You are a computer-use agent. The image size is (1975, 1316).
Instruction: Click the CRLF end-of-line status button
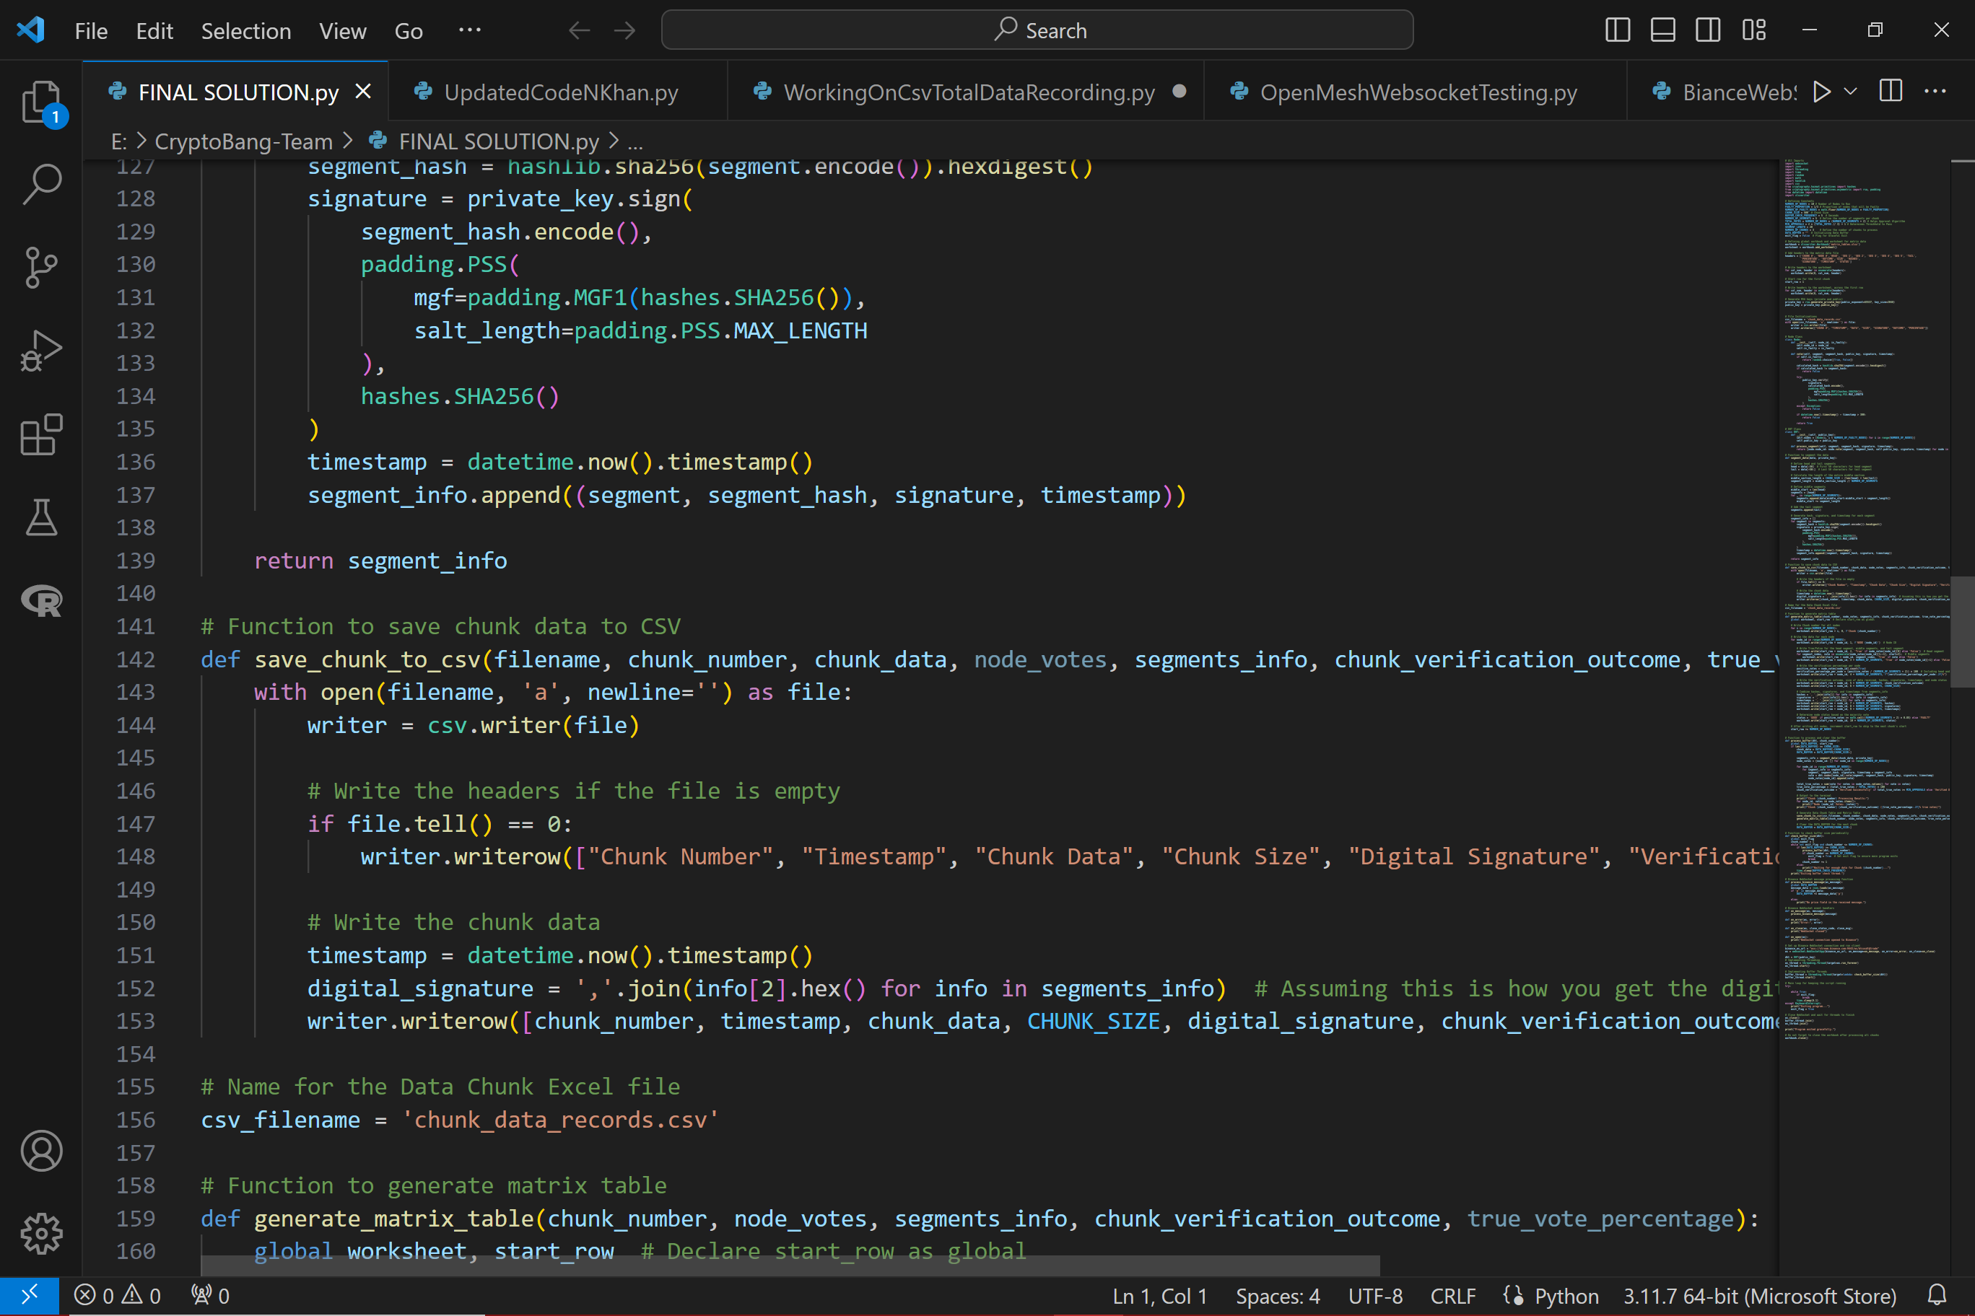[x=1452, y=1296]
